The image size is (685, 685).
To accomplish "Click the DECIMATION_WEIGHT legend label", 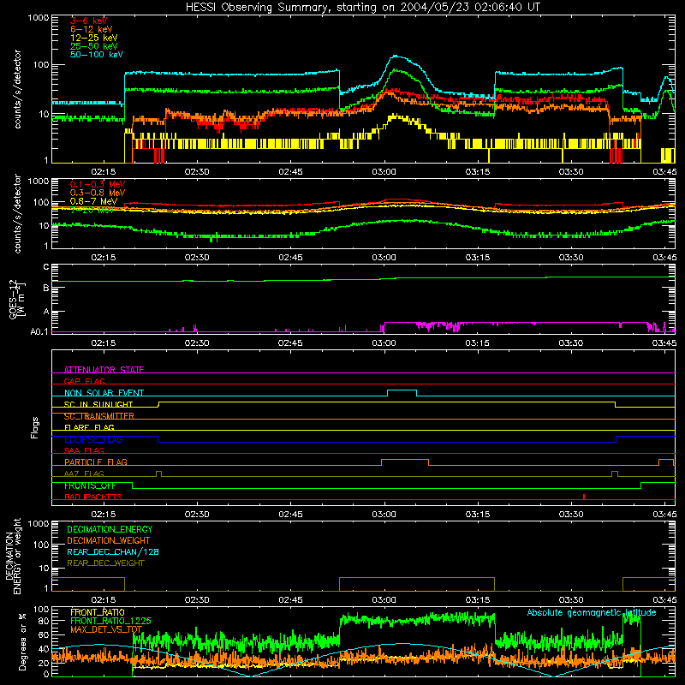I will (109, 540).
